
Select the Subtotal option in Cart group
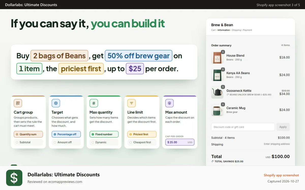28,142
